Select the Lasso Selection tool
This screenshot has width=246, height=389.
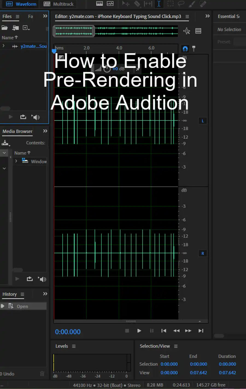point(181,4)
